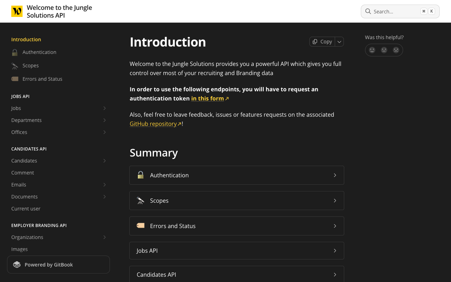Expand the Emails sidebar section
The height and width of the screenshot is (282, 451).
point(105,185)
